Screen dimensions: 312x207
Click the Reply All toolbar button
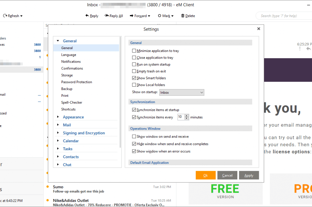[114, 16]
